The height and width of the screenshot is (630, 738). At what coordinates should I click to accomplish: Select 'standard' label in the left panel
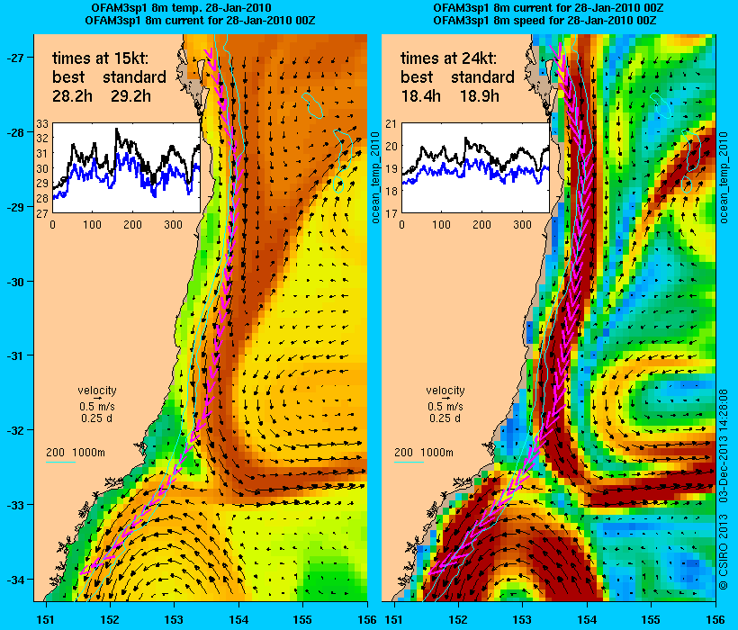click(135, 77)
